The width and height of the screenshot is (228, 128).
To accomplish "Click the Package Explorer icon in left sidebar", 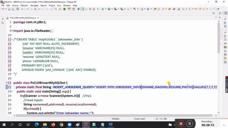I will pyautogui.click(x=2, y=23).
